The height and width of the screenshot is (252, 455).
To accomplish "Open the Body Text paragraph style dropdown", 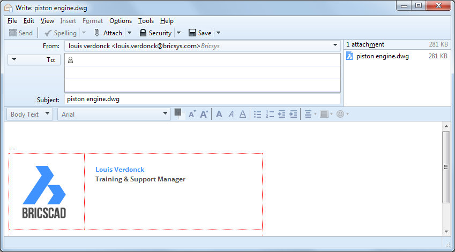I will 31,114.
